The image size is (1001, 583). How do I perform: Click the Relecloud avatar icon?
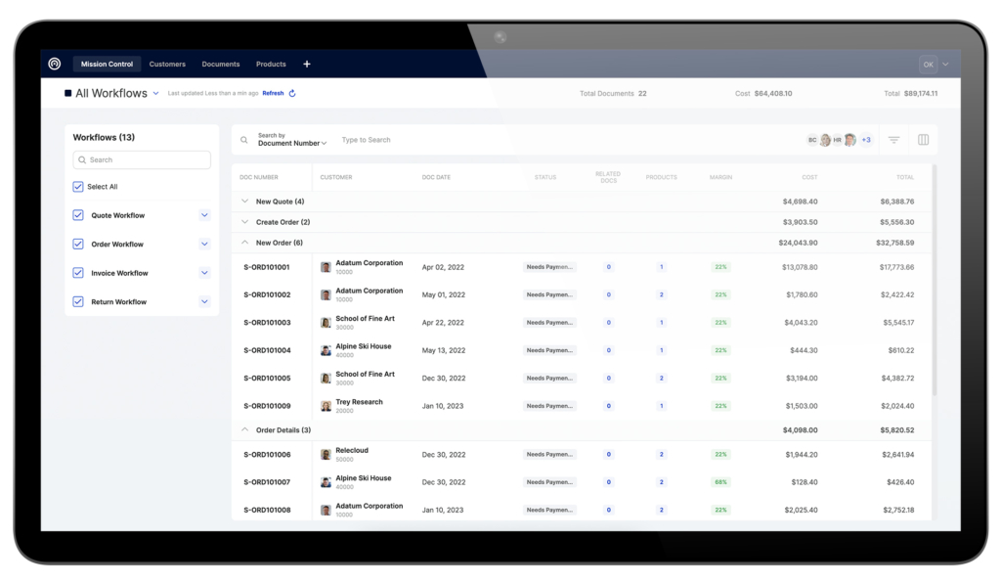click(x=326, y=455)
